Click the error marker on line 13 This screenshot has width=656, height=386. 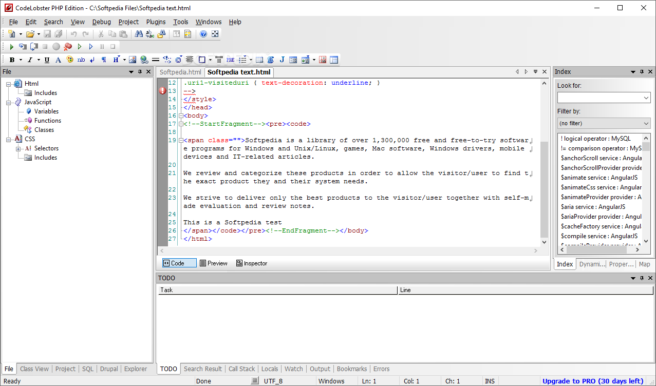click(x=162, y=91)
